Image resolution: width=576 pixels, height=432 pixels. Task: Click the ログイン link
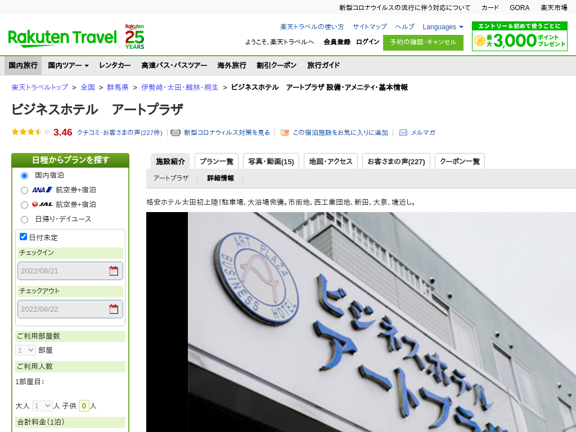tap(367, 42)
